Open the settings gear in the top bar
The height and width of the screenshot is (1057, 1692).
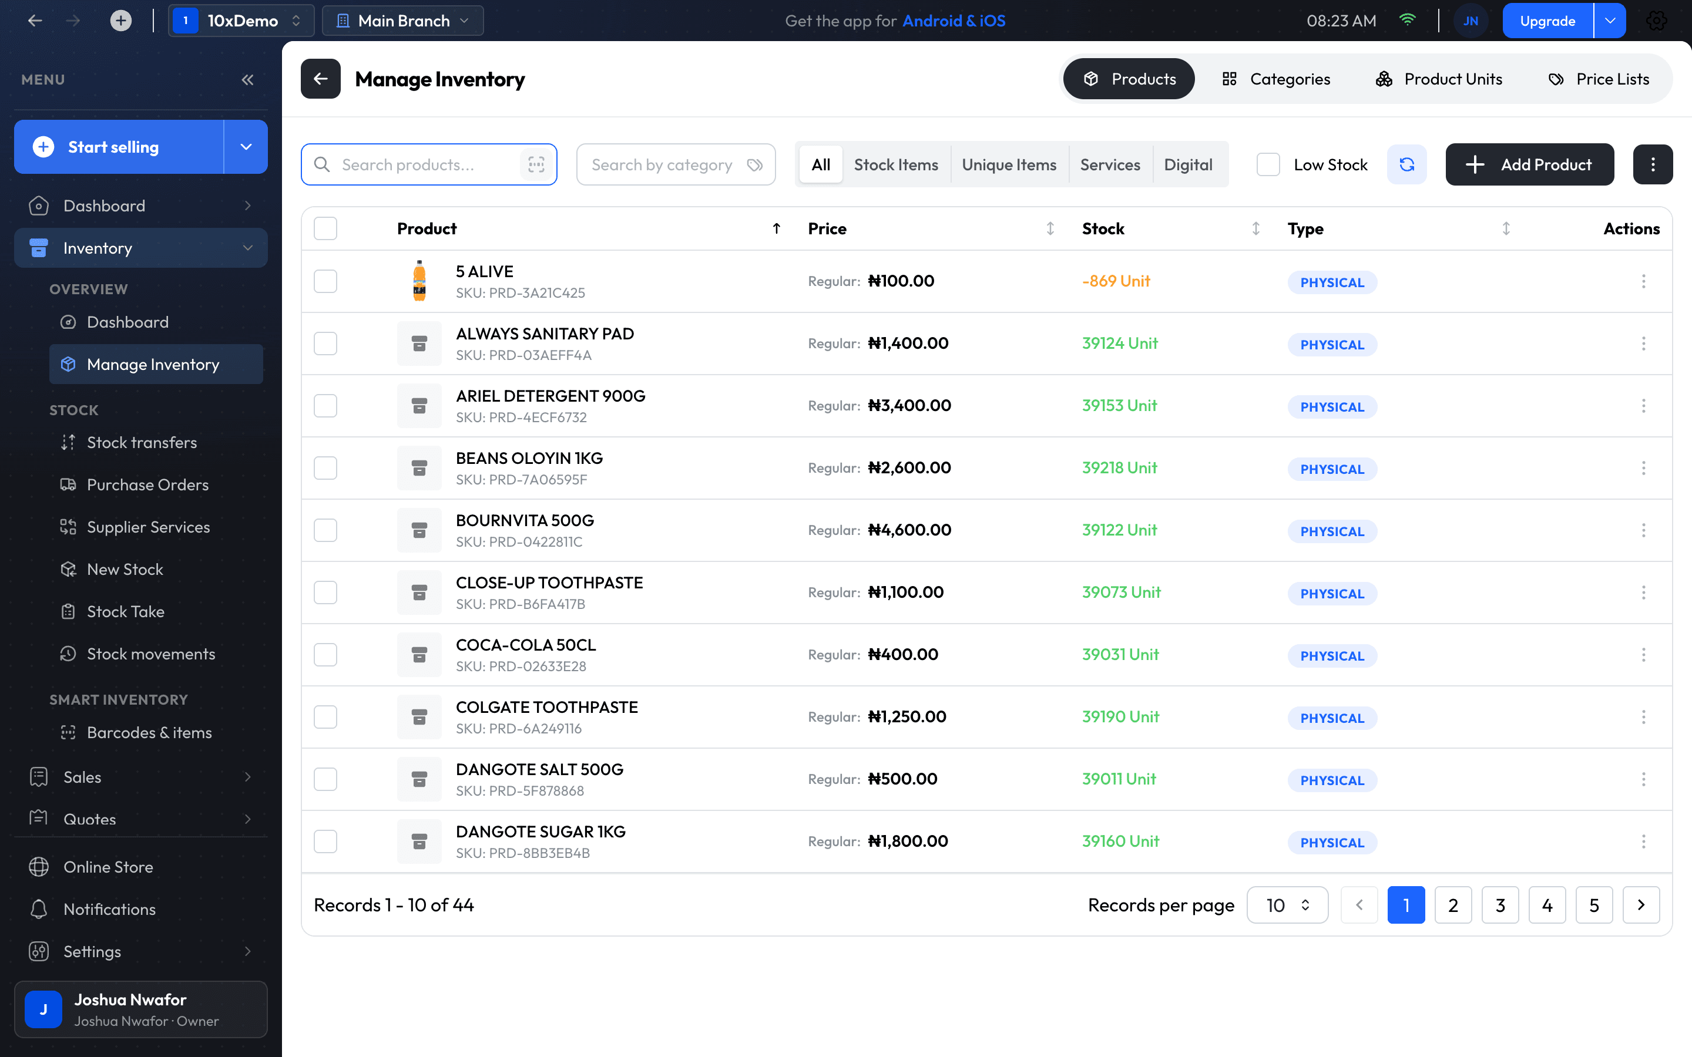coord(1656,21)
